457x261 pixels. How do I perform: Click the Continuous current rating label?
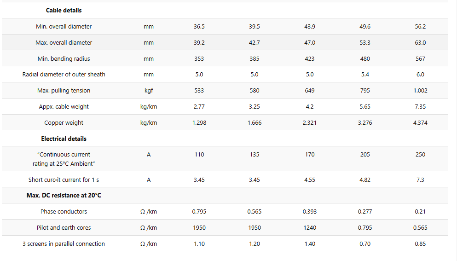[x=64, y=159]
